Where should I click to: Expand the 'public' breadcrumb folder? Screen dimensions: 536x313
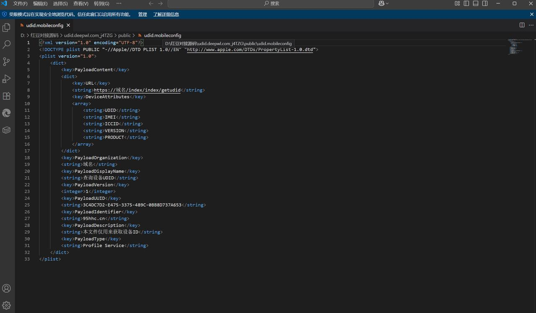click(x=124, y=36)
